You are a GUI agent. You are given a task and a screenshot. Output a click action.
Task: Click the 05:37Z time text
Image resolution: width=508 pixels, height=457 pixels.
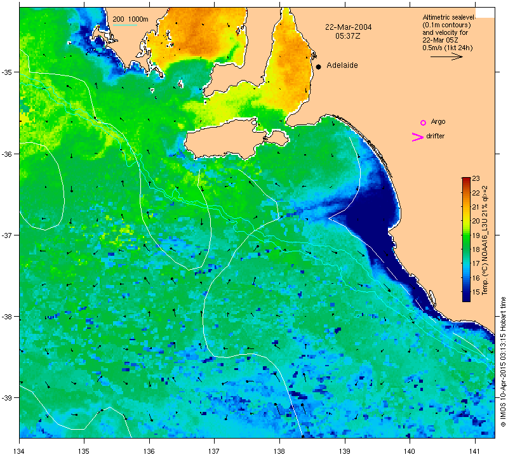point(347,36)
